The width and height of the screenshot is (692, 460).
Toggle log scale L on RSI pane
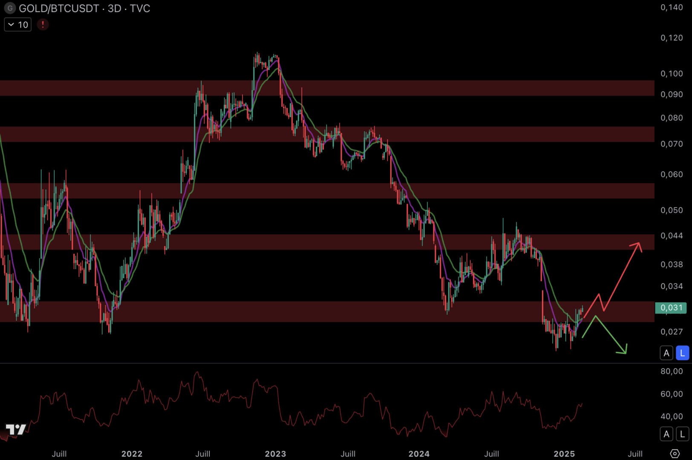pos(682,434)
